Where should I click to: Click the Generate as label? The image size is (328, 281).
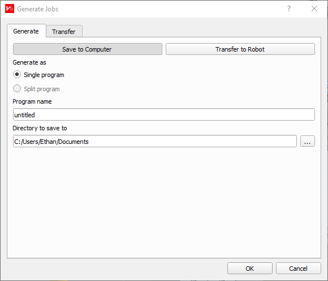[x=29, y=62]
